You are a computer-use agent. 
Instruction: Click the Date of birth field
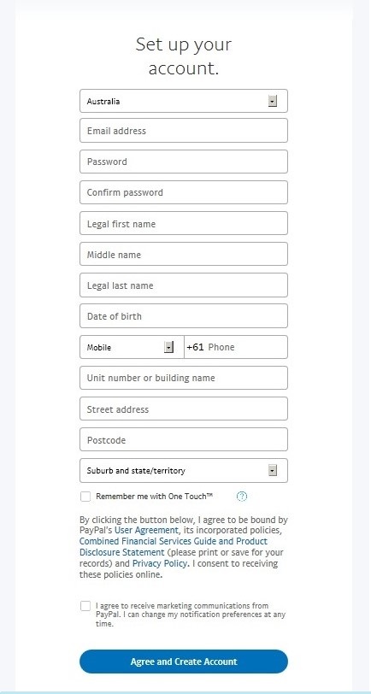pos(184,316)
